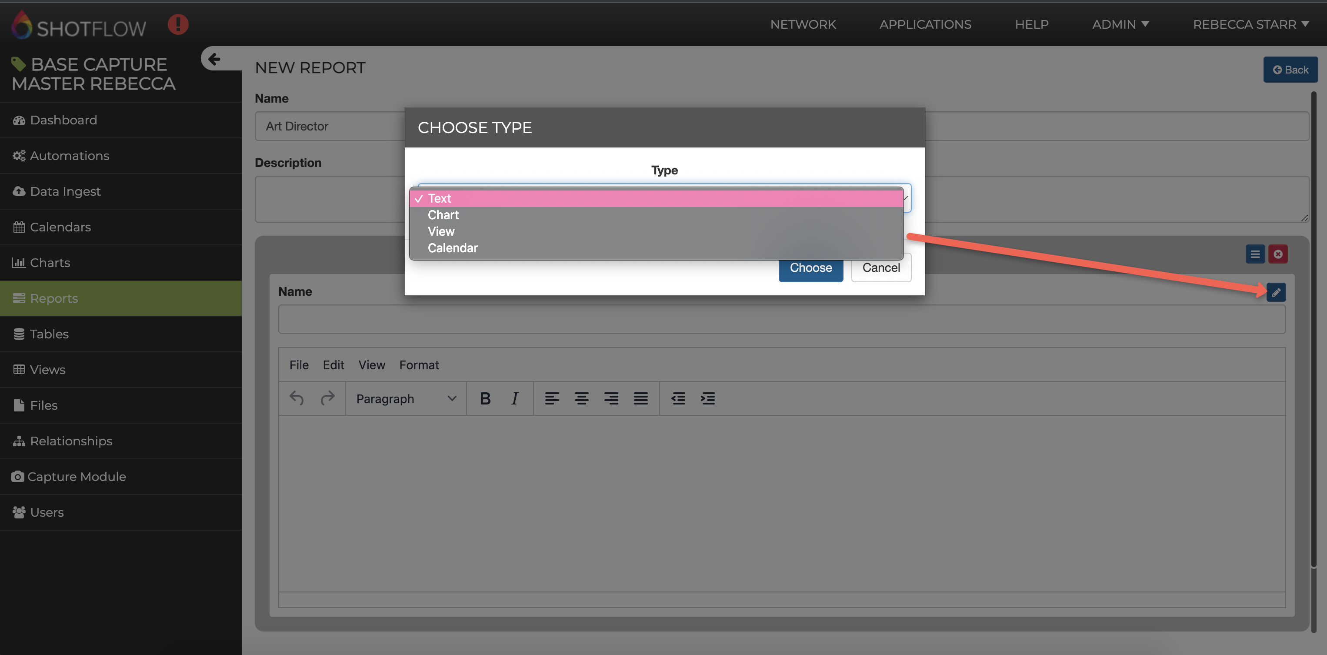
Task: Center align text in editor
Action: tap(581, 398)
